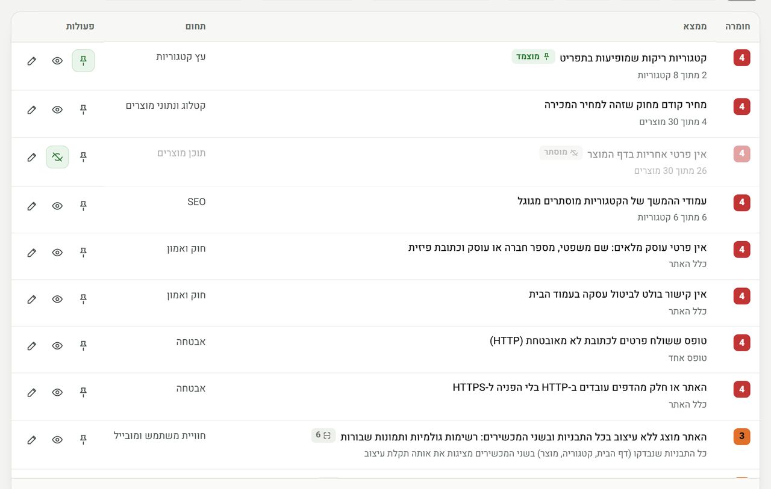Select the "עץ קטגוריות" domain cell
Image resolution: width=771 pixels, height=489 pixels.
pos(181,57)
